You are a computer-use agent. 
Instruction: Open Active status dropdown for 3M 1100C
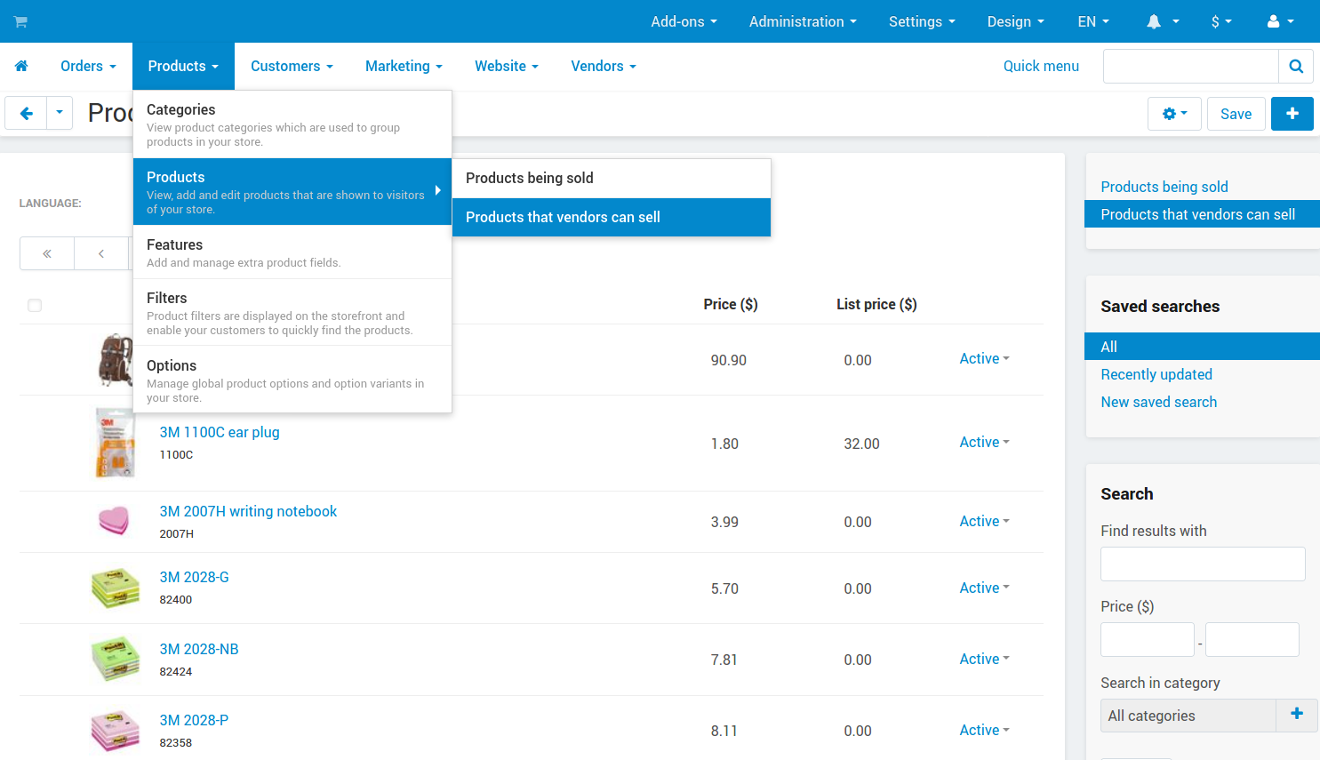984,442
